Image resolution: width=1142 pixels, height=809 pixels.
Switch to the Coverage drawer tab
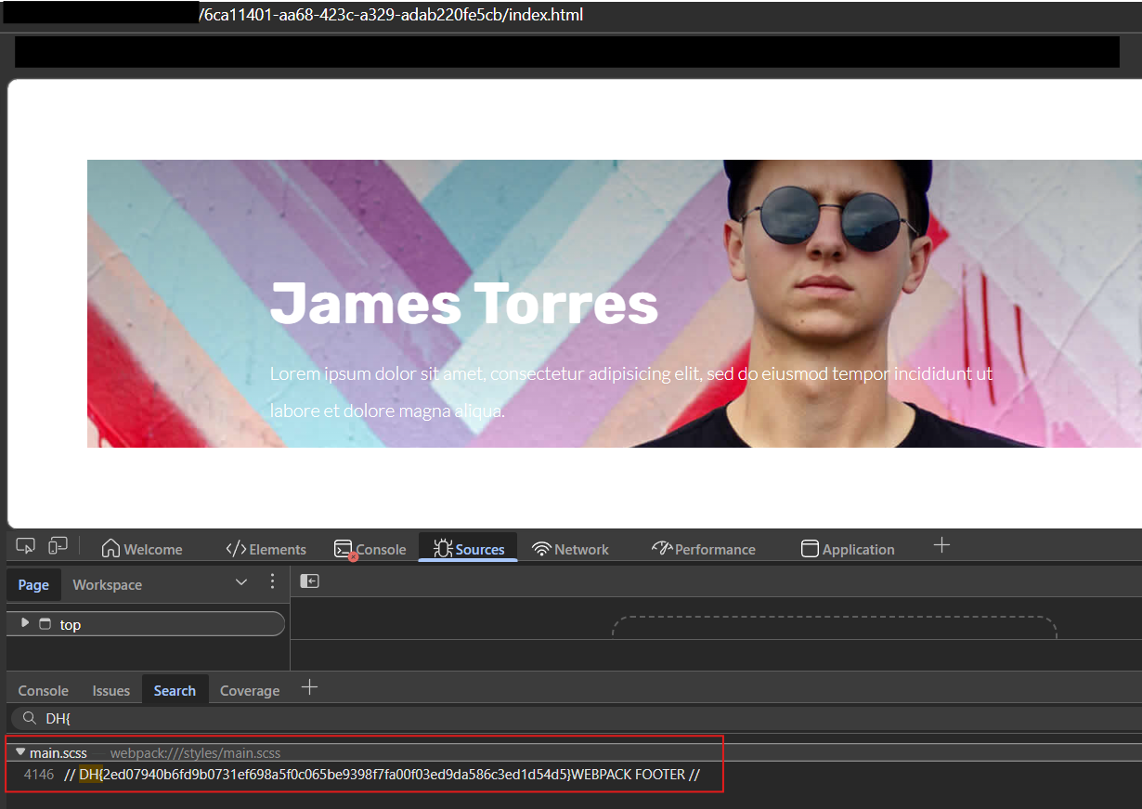click(x=250, y=690)
